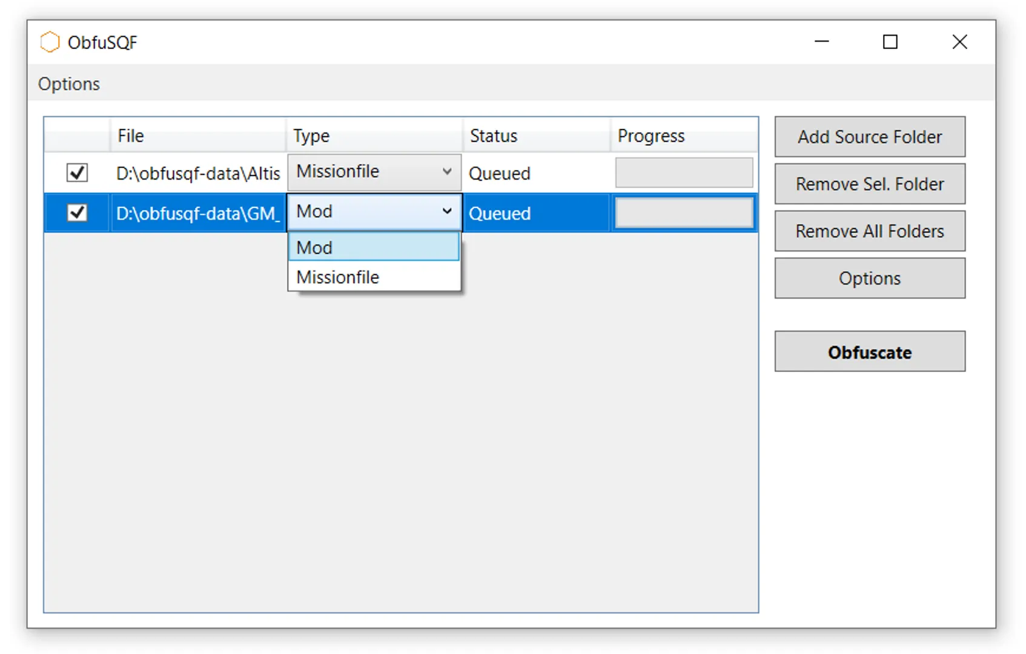Collapse the open Mod type dropdown

446,211
